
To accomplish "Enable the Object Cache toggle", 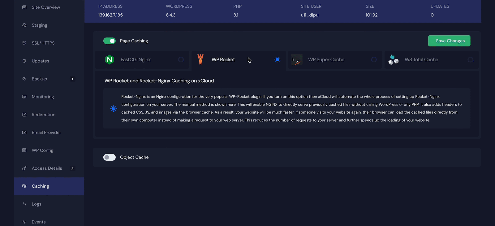I will (x=110, y=157).
